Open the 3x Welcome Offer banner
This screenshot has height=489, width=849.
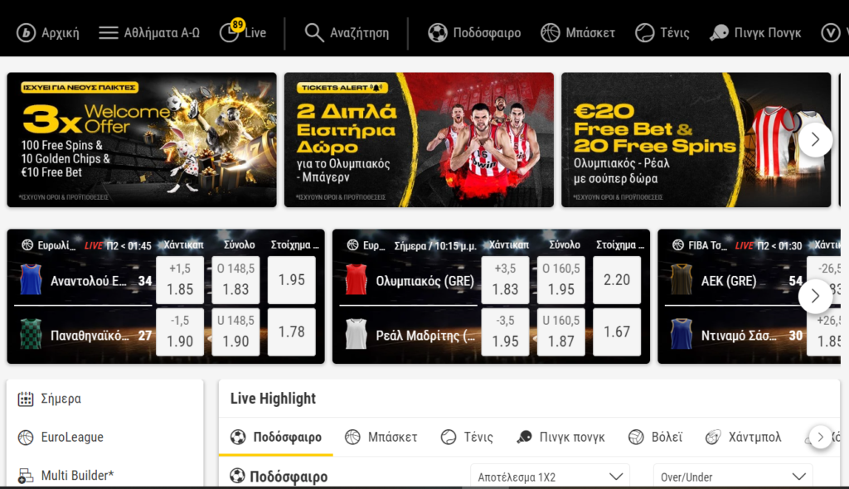[142, 140]
